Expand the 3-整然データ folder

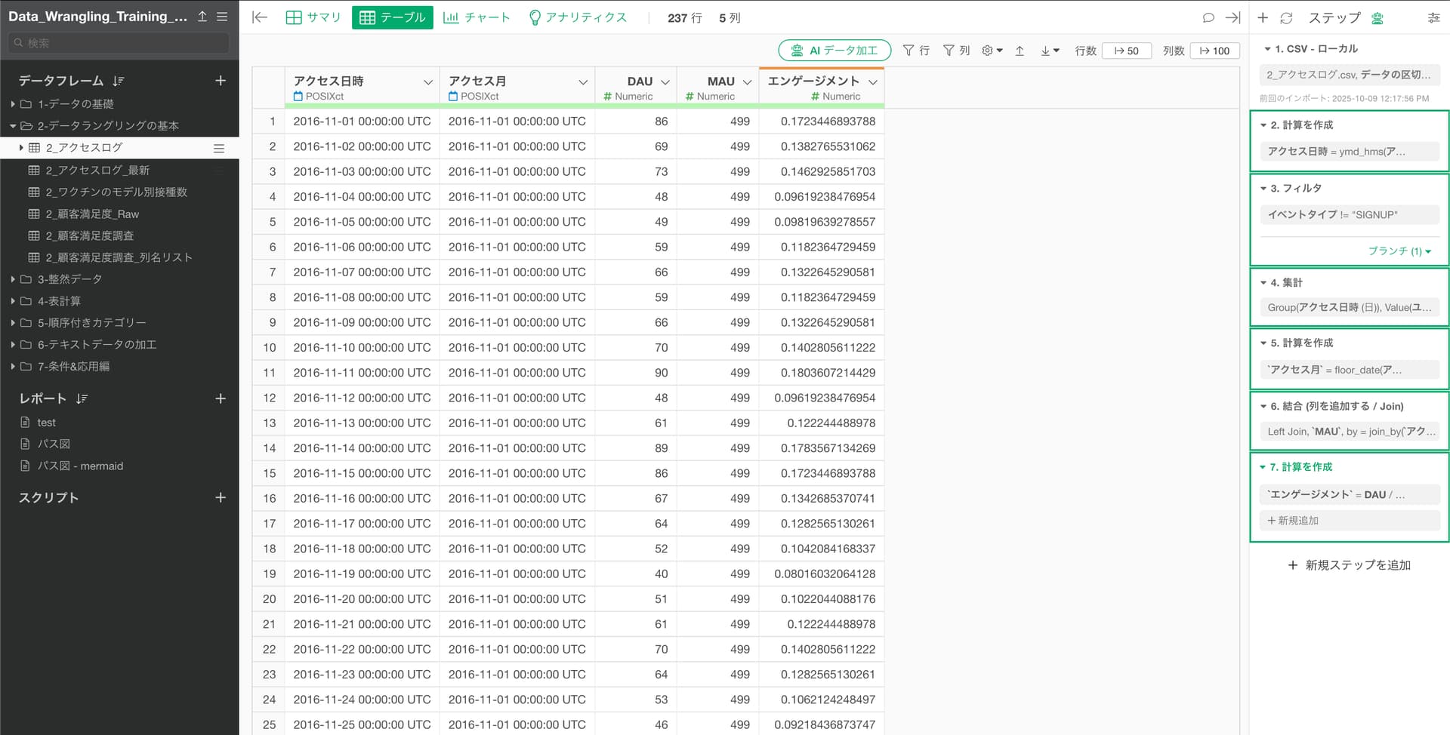coord(13,279)
